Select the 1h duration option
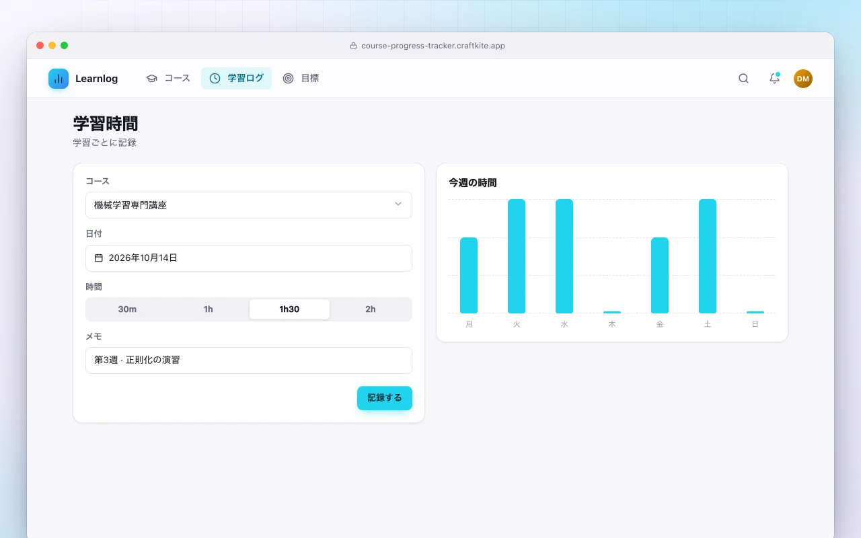Screen dimensions: 861x538 (x=209, y=309)
